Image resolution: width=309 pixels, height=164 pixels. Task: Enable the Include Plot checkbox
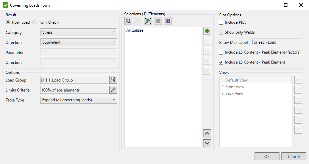tap(221, 22)
